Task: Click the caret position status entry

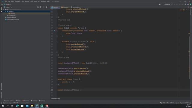Action: (164, 103)
